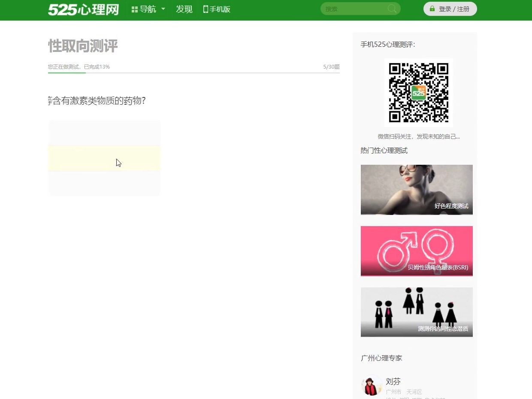Click the 登录 / 注册 button

450,8
